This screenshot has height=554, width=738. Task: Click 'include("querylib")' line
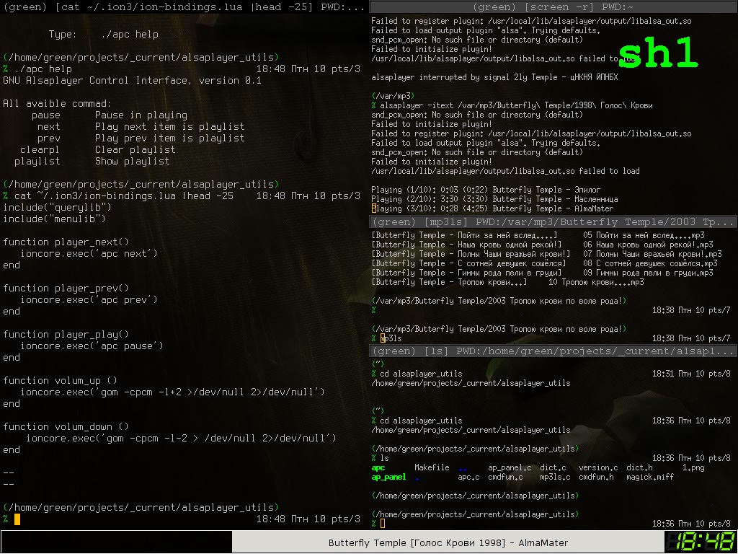point(58,207)
